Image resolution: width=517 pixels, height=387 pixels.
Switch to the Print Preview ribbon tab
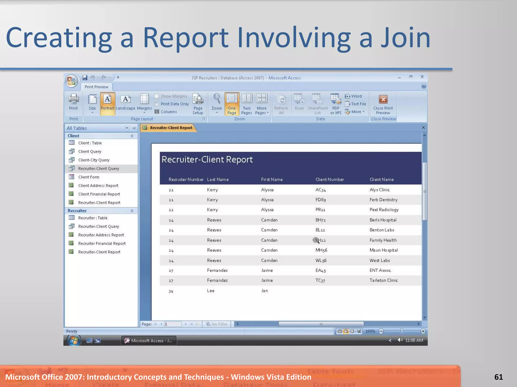click(x=96, y=87)
